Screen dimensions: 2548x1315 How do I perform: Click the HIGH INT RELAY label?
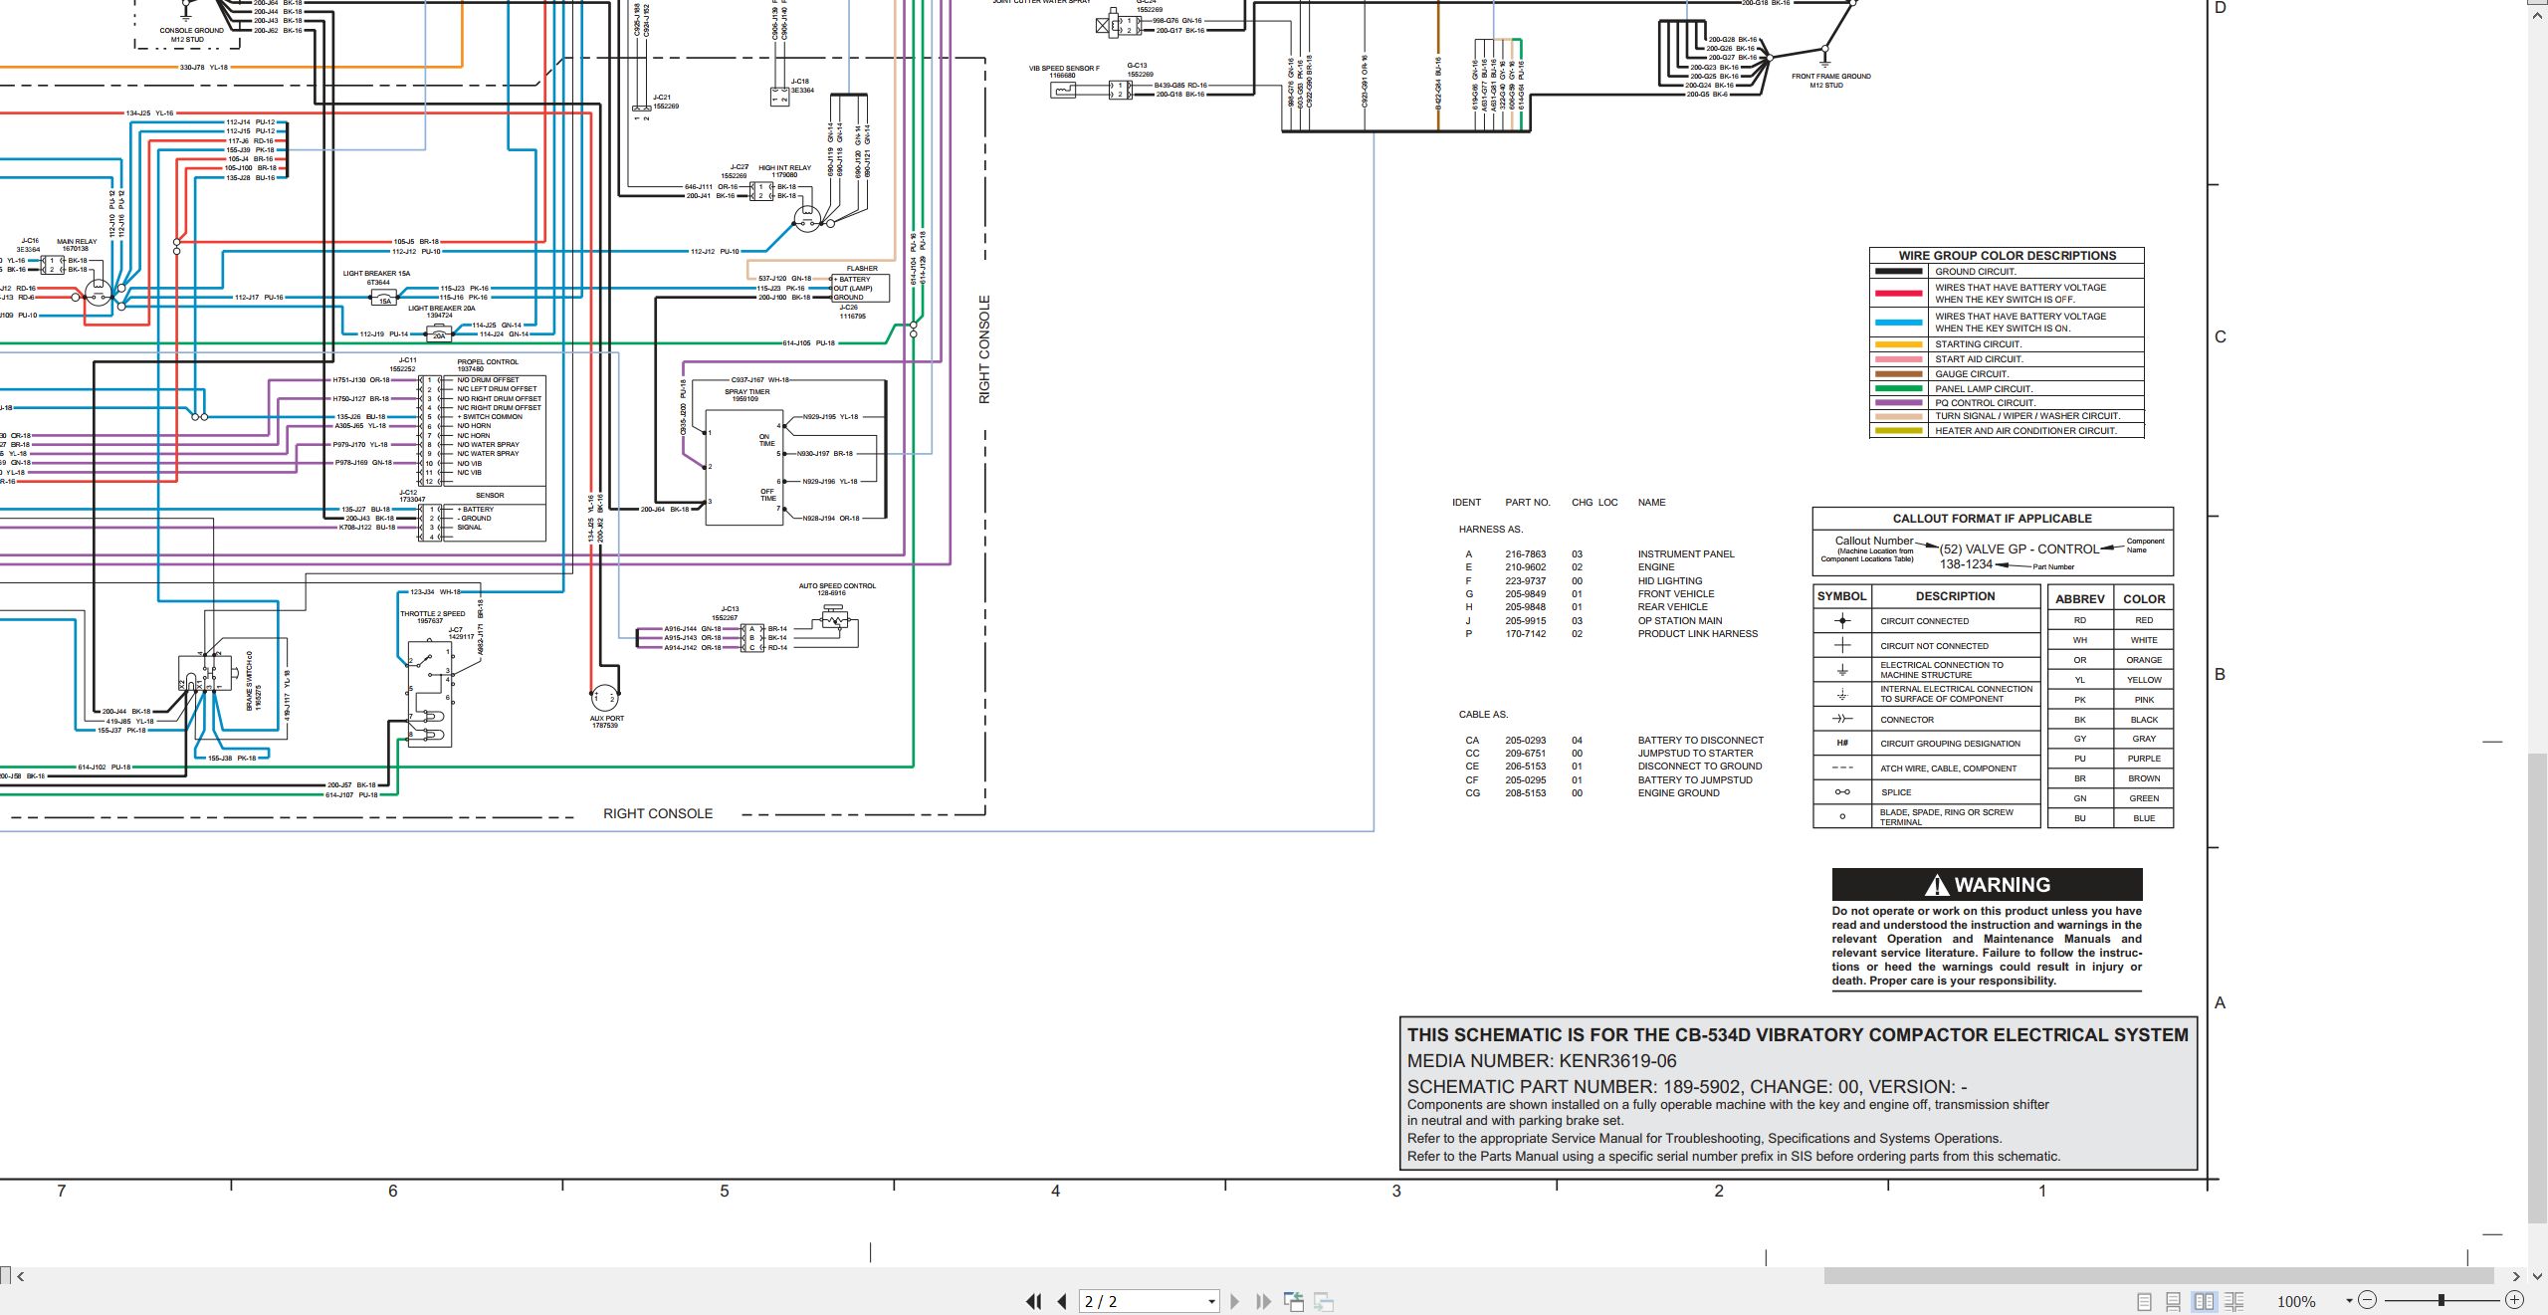pos(784,168)
